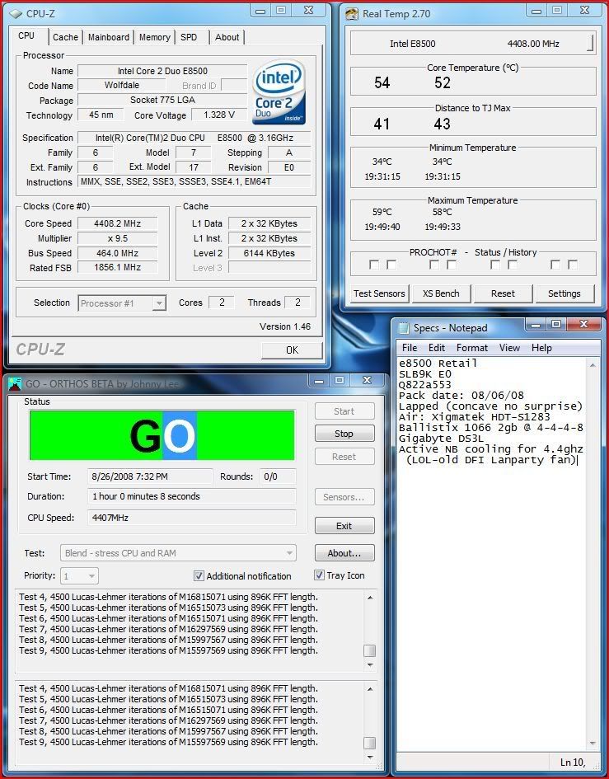This screenshot has height=779, width=609.
Task: Click 'Gigabyte DS3L' line in Notepad
Action: [441, 439]
